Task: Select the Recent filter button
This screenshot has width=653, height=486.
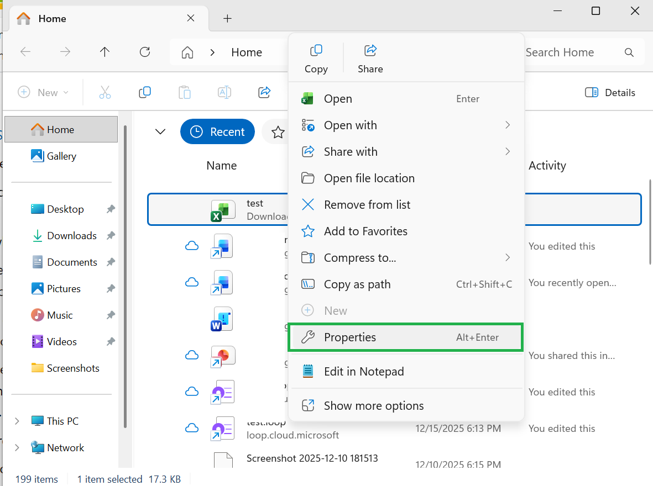Action: point(217,131)
